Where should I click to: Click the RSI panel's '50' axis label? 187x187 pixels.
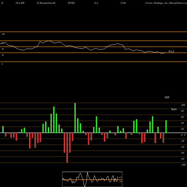click(x=3, y=49)
